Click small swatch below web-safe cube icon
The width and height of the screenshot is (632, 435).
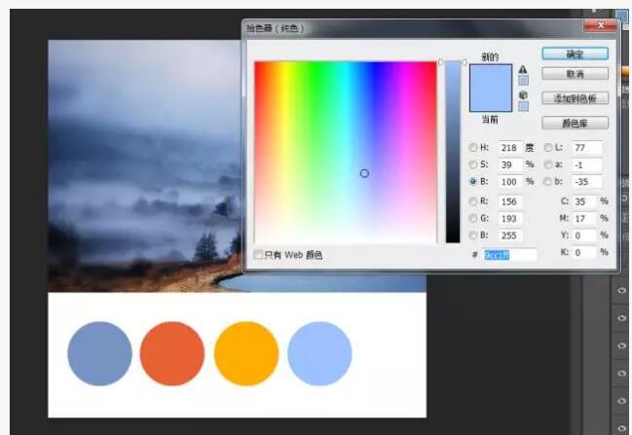(523, 106)
